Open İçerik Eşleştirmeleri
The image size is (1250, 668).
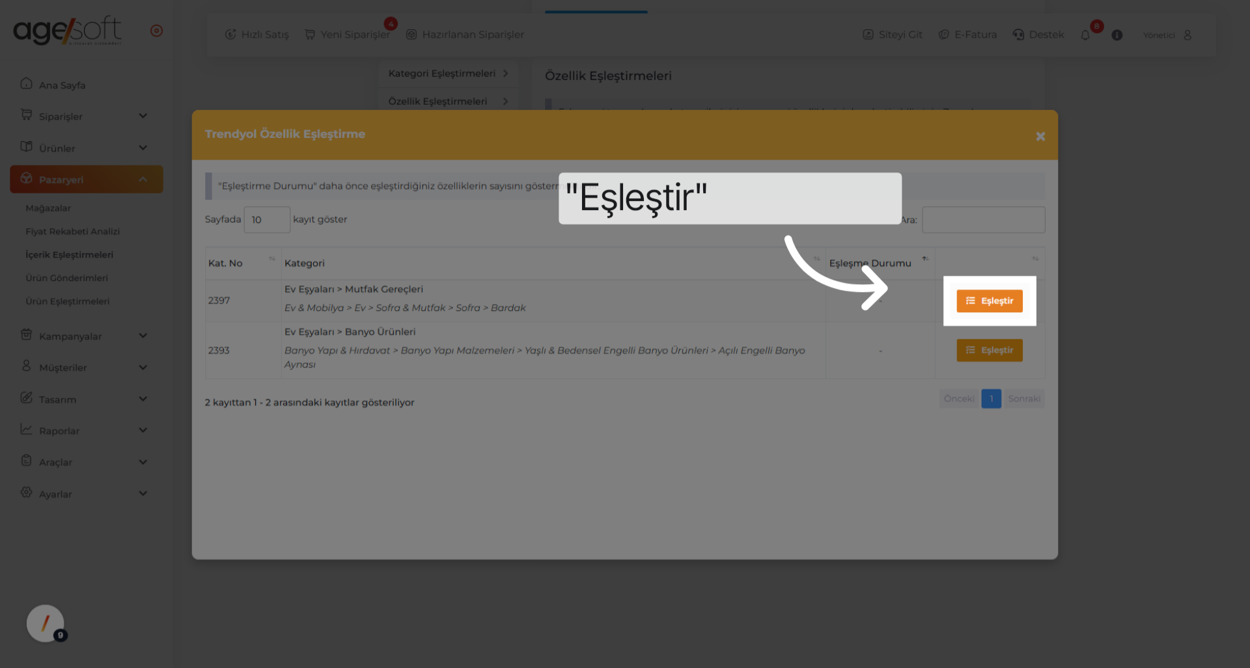[70, 255]
